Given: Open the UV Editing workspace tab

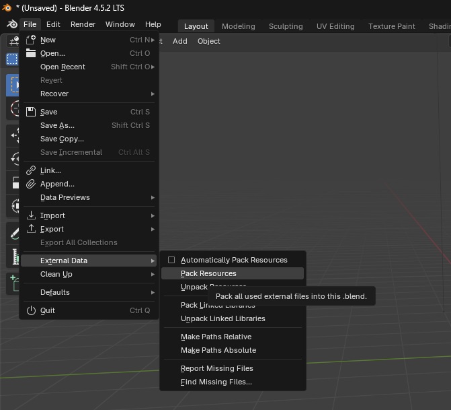Looking at the screenshot, I should point(335,26).
